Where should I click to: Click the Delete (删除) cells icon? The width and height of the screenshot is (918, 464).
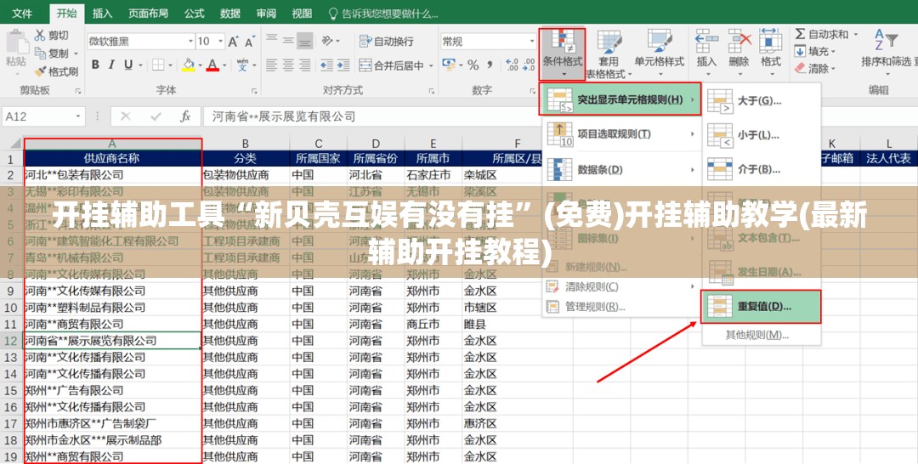739,42
